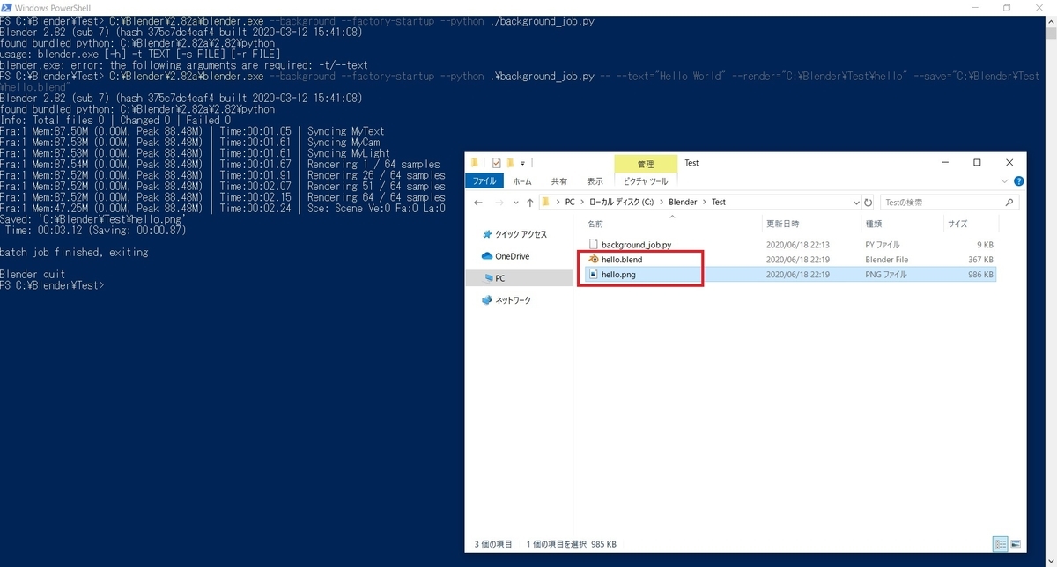This screenshot has height=567, width=1057.
Task: Go up one folder level
Action: [529, 202]
